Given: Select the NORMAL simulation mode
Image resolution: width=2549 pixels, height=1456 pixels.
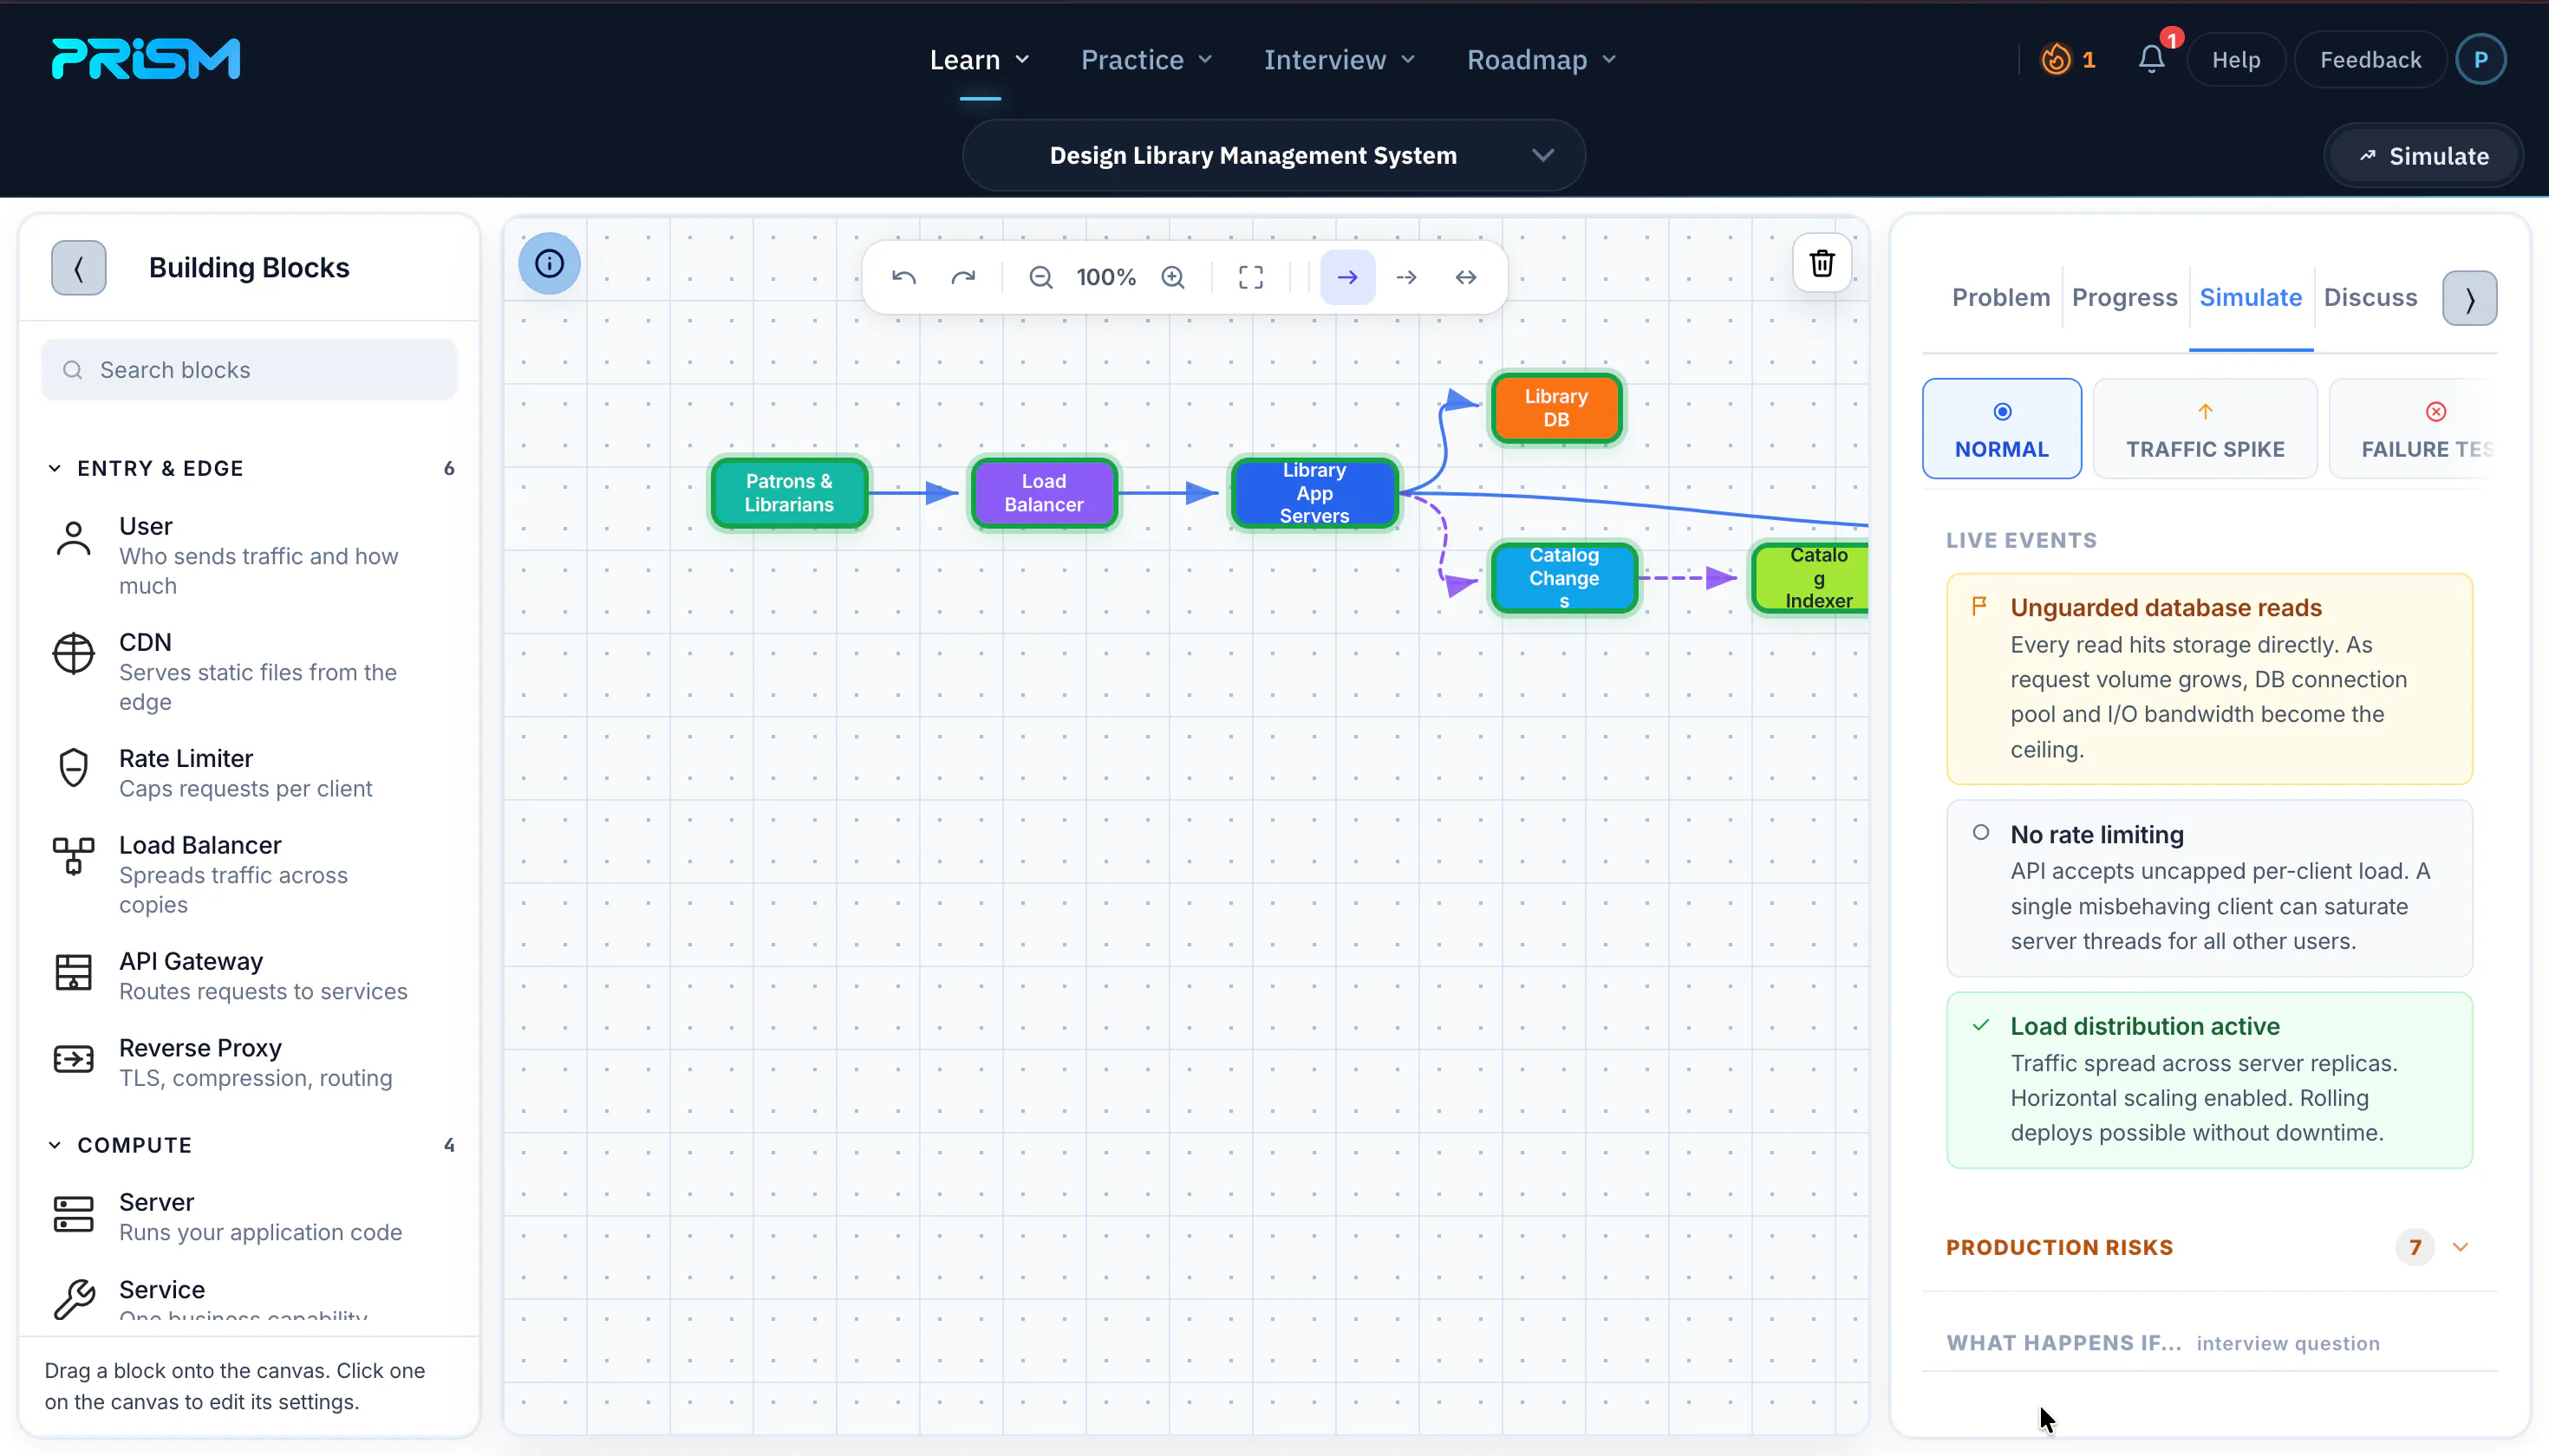Looking at the screenshot, I should coord(2002,428).
